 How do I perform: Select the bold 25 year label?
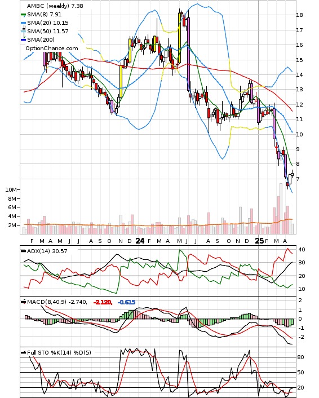tap(259, 241)
